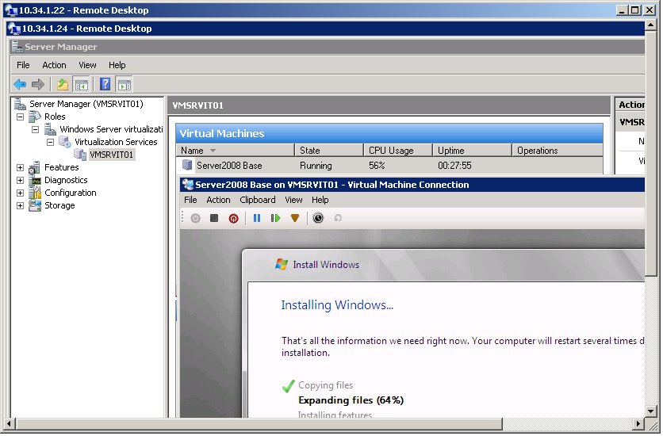The image size is (663, 436).
Task: Click the Running state cell
Action: point(316,166)
